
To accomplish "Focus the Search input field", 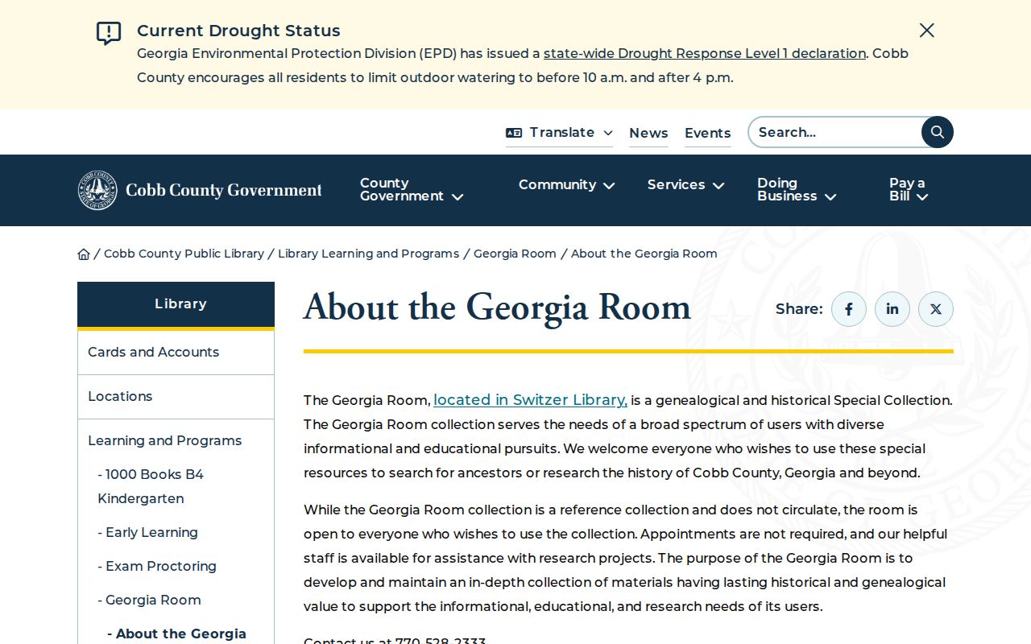I will [835, 132].
